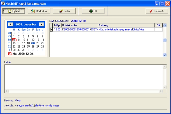Close the Határidő napló window
Image resolution: width=171 pixels, height=114 pixels.
(167, 4)
